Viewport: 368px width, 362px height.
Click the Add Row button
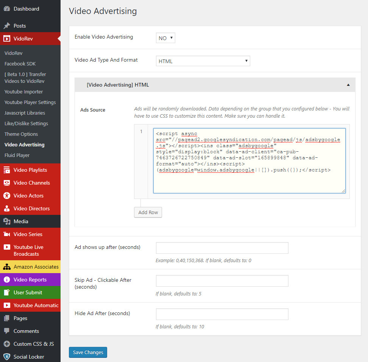click(148, 212)
